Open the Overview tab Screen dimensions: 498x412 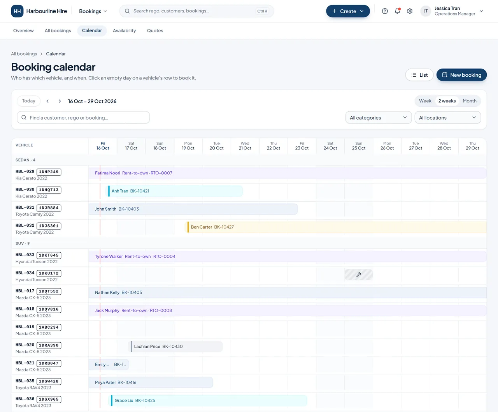pos(23,31)
